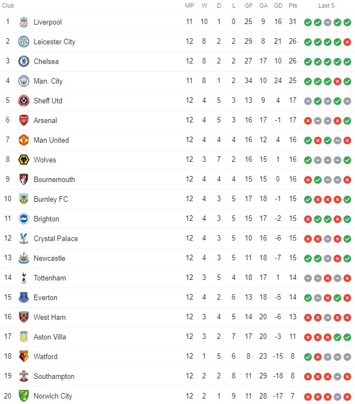The image size is (355, 404).
Task: Click the Leicester City fox badge
Action: [x=24, y=42]
